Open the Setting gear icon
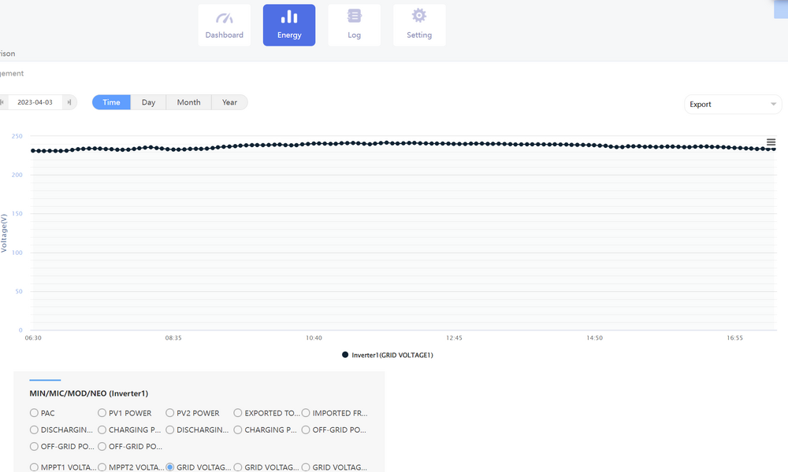Viewport: 788px width, 472px height. (419, 17)
